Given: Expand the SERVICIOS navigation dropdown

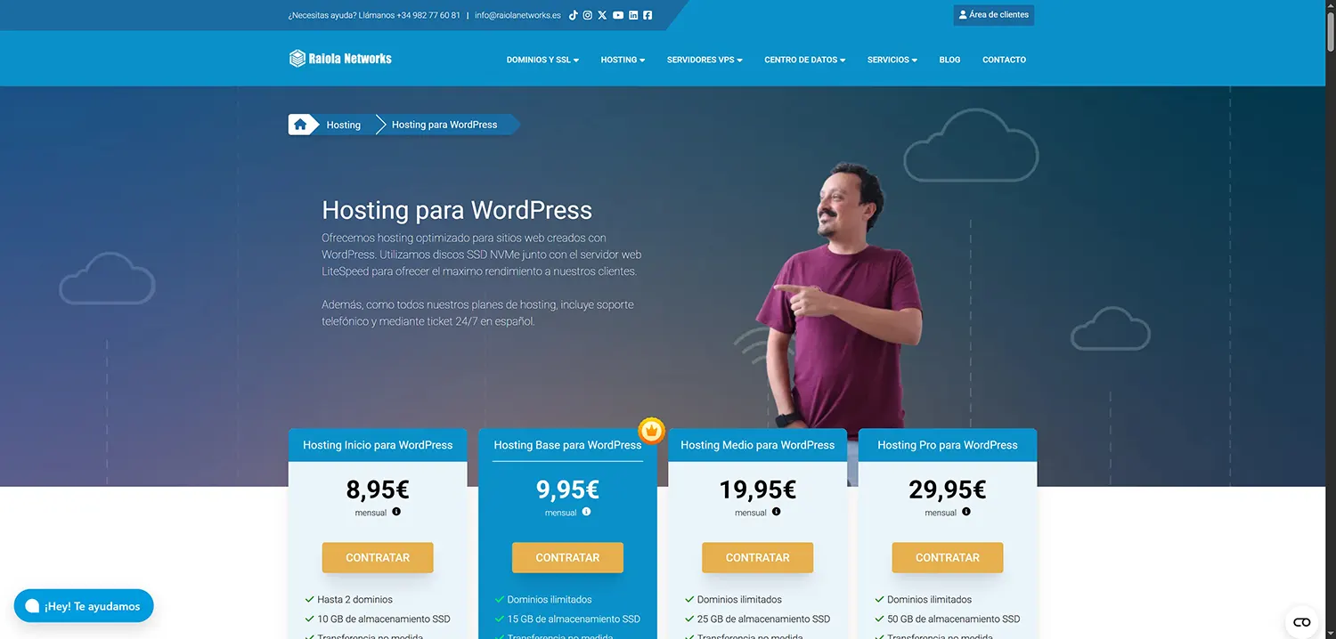Looking at the screenshot, I should point(892,60).
